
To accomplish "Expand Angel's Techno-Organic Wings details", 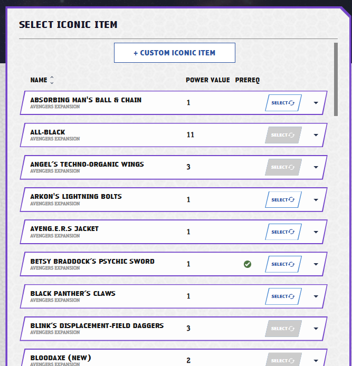I will [316, 168].
